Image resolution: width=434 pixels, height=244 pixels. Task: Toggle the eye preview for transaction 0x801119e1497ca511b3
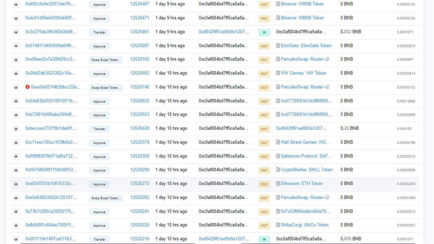16,239
